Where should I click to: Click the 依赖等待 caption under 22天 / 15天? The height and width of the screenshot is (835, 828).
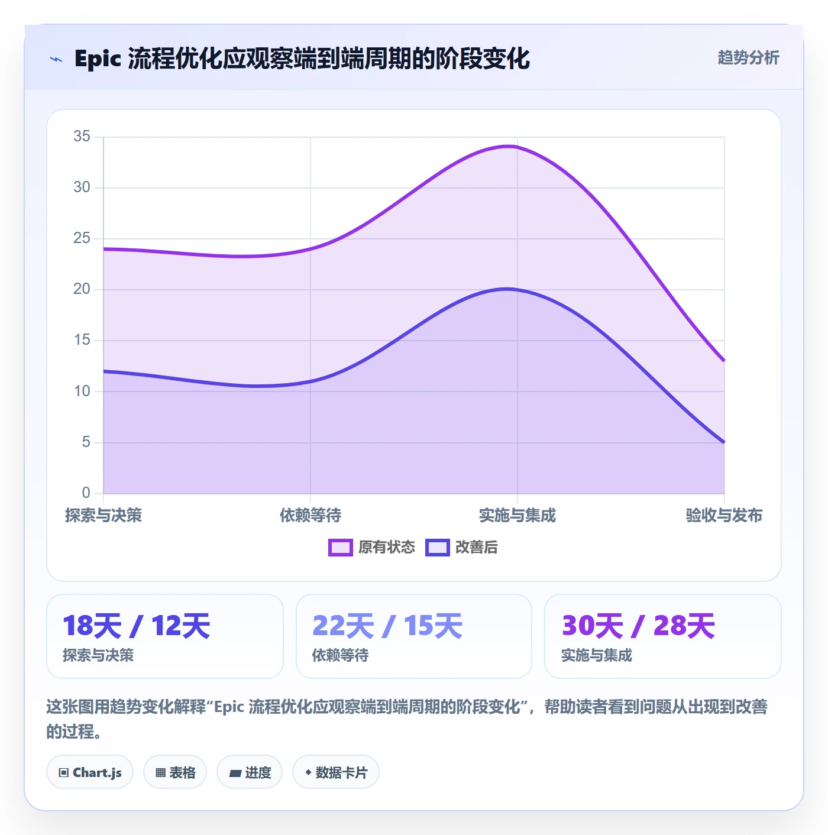coord(341,655)
